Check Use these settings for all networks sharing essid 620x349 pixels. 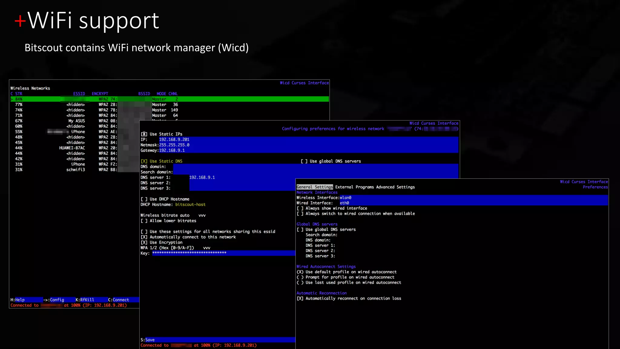pos(144,231)
